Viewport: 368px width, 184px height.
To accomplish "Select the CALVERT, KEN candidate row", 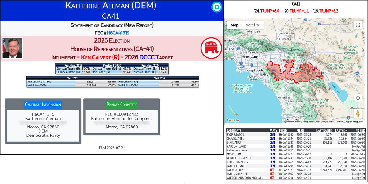I will point(296,170).
